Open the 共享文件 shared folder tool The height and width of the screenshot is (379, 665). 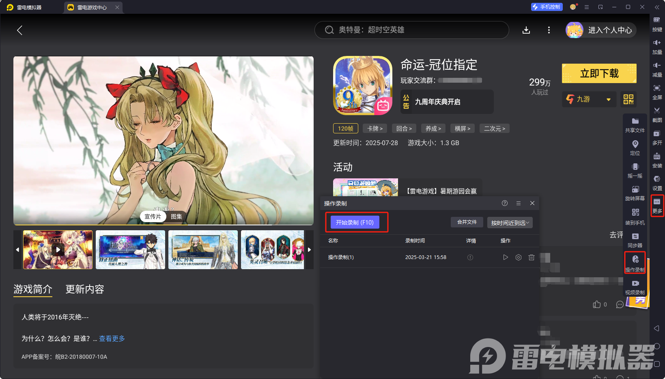(635, 125)
